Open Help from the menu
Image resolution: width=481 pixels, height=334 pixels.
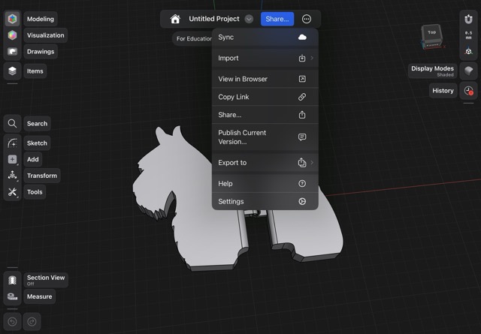265,184
